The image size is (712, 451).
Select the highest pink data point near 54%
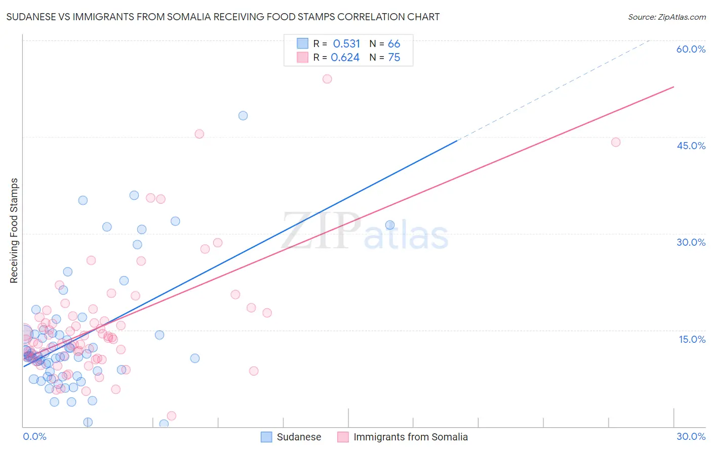click(x=327, y=79)
